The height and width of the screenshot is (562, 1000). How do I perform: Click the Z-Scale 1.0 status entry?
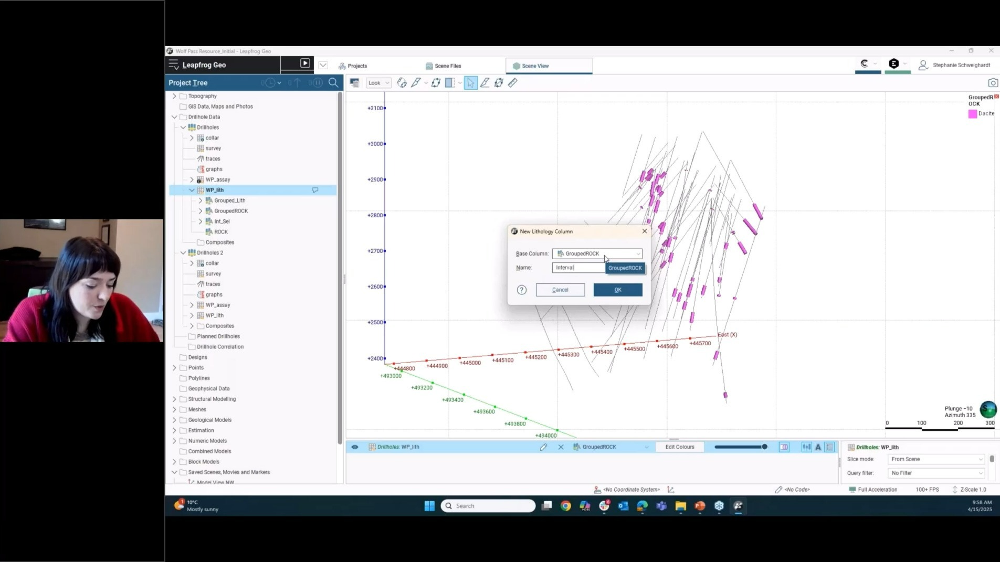[x=969, y=490]
